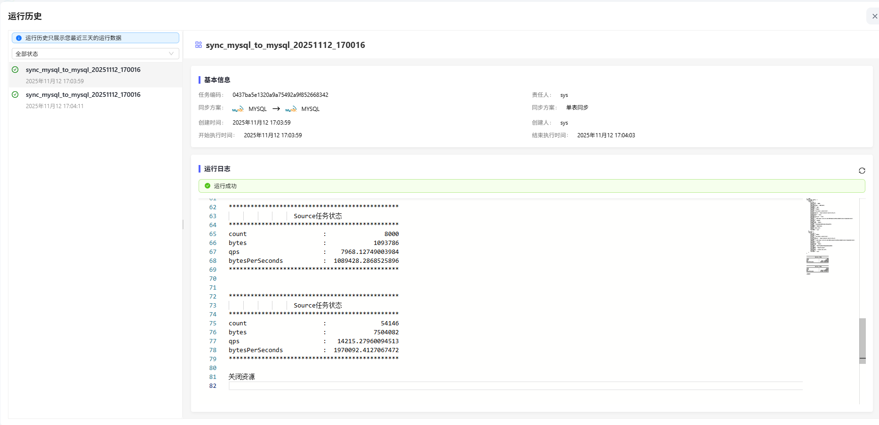Click the refresh icon in the run log section
Screen dimensions: 879x425
[x=862, y=171]
